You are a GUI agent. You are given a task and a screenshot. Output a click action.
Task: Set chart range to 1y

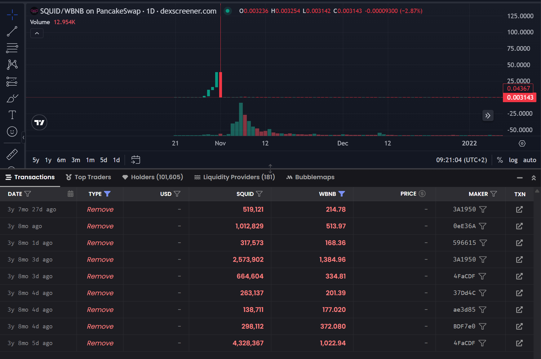(48, 160)
